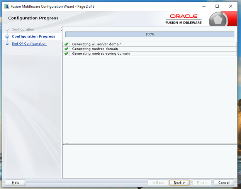The image size is (241, 189).
Task: Click the 100% progress bar
Action: 150,34
